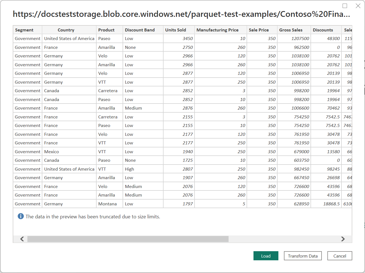Select the Manufacturing Price column header
This screenshot has height=273, width=365.
tap(218, 30)
